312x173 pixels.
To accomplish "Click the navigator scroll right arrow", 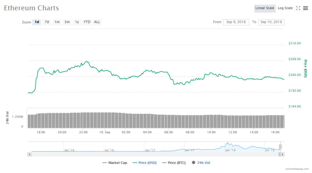I will [x=282, y=154].
